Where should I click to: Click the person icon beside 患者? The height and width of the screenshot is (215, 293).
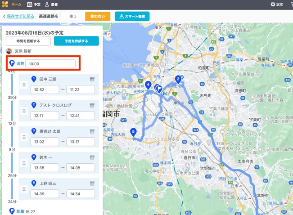[47, 4]
